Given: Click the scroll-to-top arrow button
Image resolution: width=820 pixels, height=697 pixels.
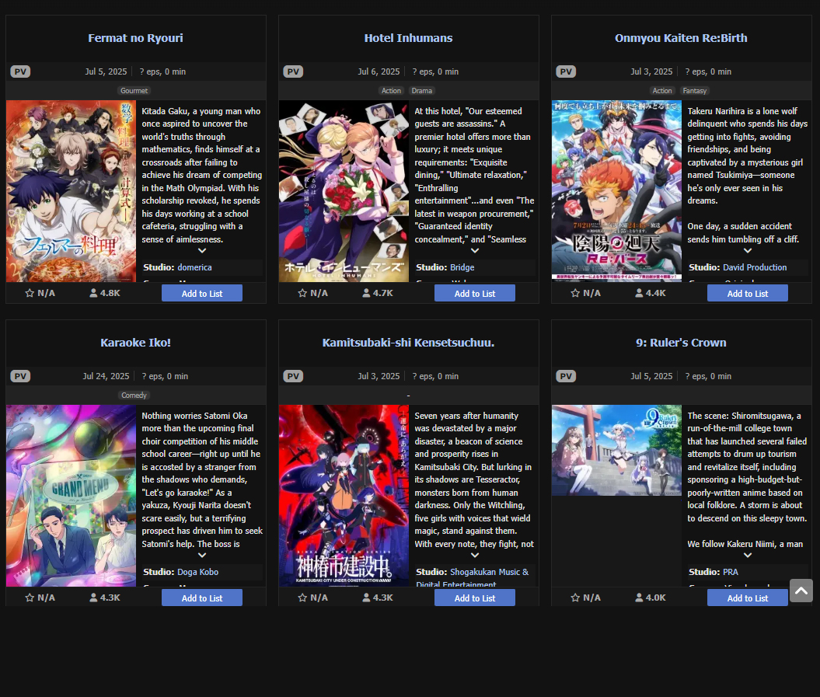Looking at the screenshot, I should tap(801, 591).
